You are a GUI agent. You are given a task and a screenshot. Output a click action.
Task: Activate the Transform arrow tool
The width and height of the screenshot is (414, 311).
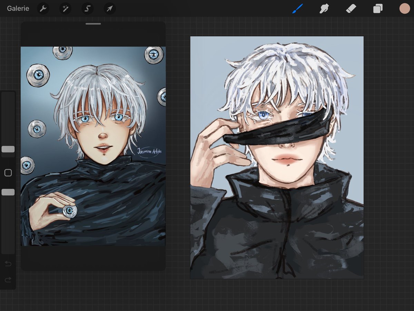[x=109, y=9]
